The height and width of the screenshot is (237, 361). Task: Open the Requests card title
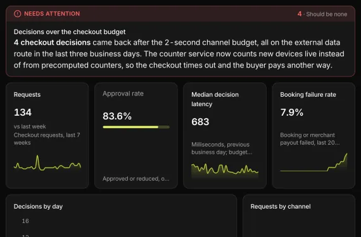click(x=27, y=95)
